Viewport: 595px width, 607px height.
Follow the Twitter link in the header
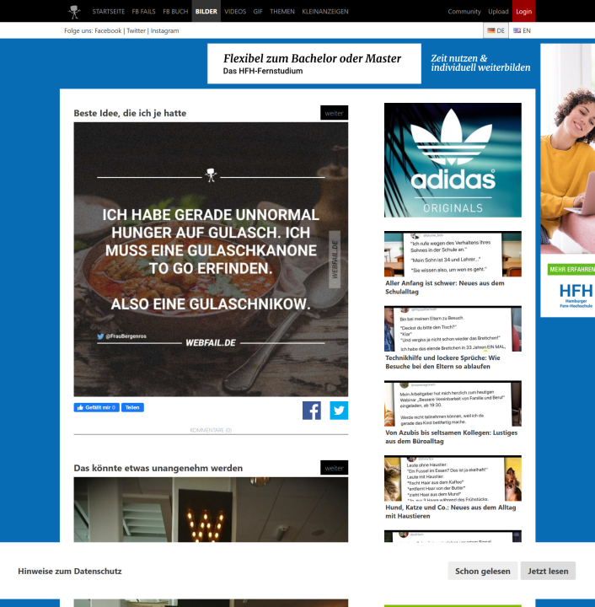coord(137,30)
